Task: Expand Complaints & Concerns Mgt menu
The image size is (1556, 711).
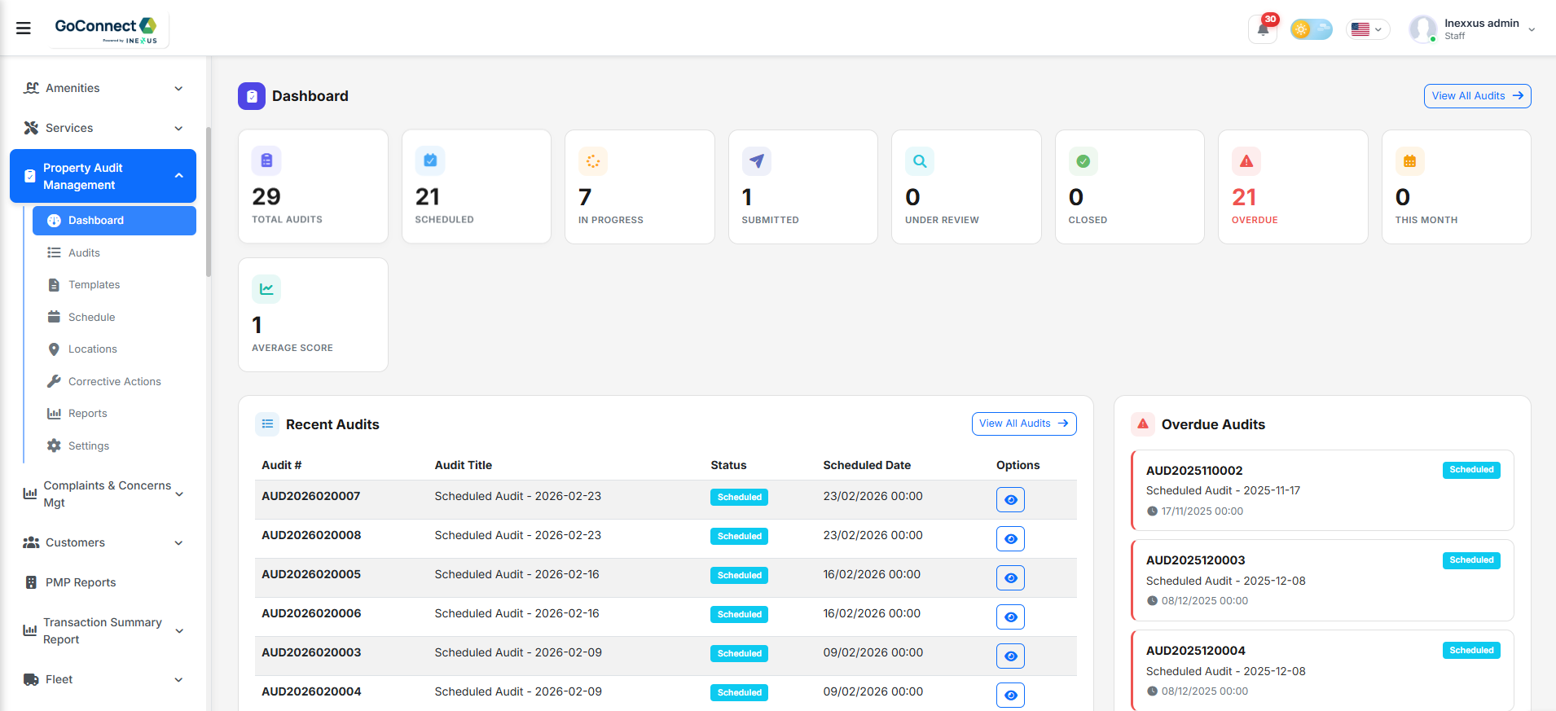Action: coord(103,494)
